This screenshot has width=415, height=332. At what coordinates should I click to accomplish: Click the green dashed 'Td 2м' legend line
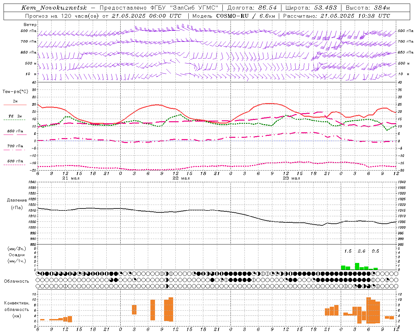14,120
